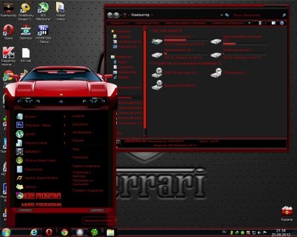
Task: Click the Компьютер address bar breadcrumb
Action: [140, 15]
